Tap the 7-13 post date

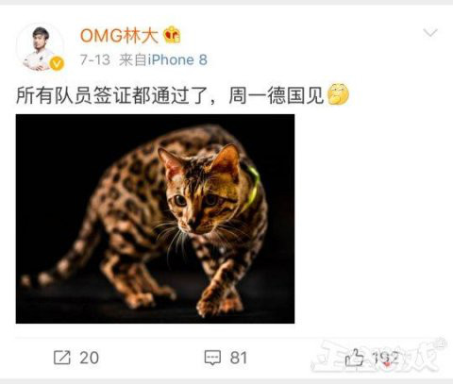[x=95, y=59]
